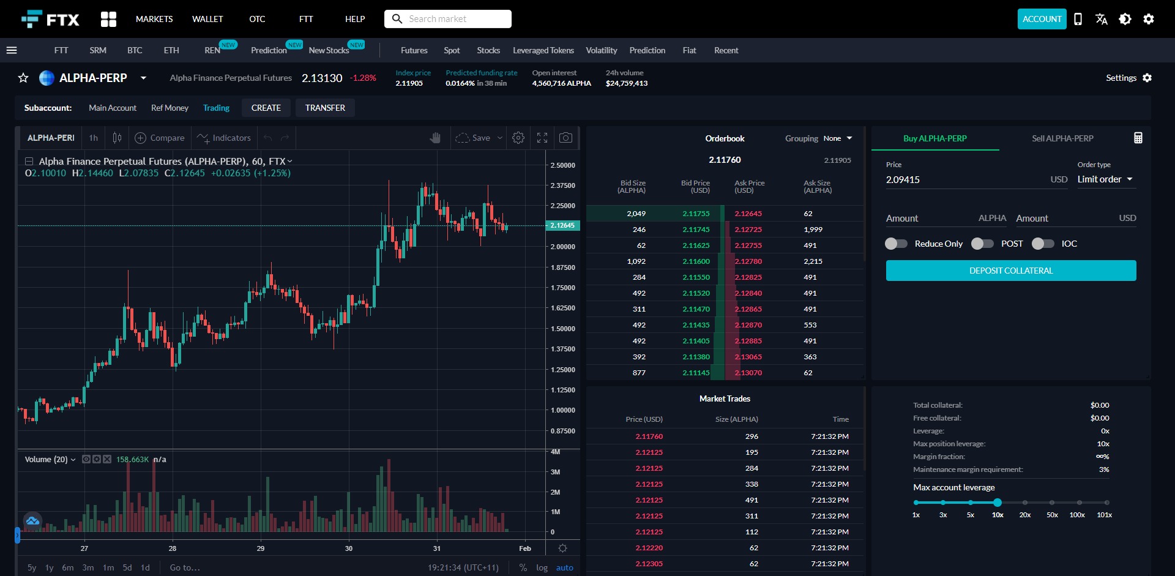1175x576 pixels.
Task: Switch to the Sell ALPHA-PERP tab
Action: 1062,138
